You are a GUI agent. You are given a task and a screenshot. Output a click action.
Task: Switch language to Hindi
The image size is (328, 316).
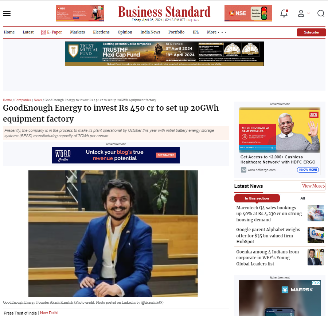[196, 20]
